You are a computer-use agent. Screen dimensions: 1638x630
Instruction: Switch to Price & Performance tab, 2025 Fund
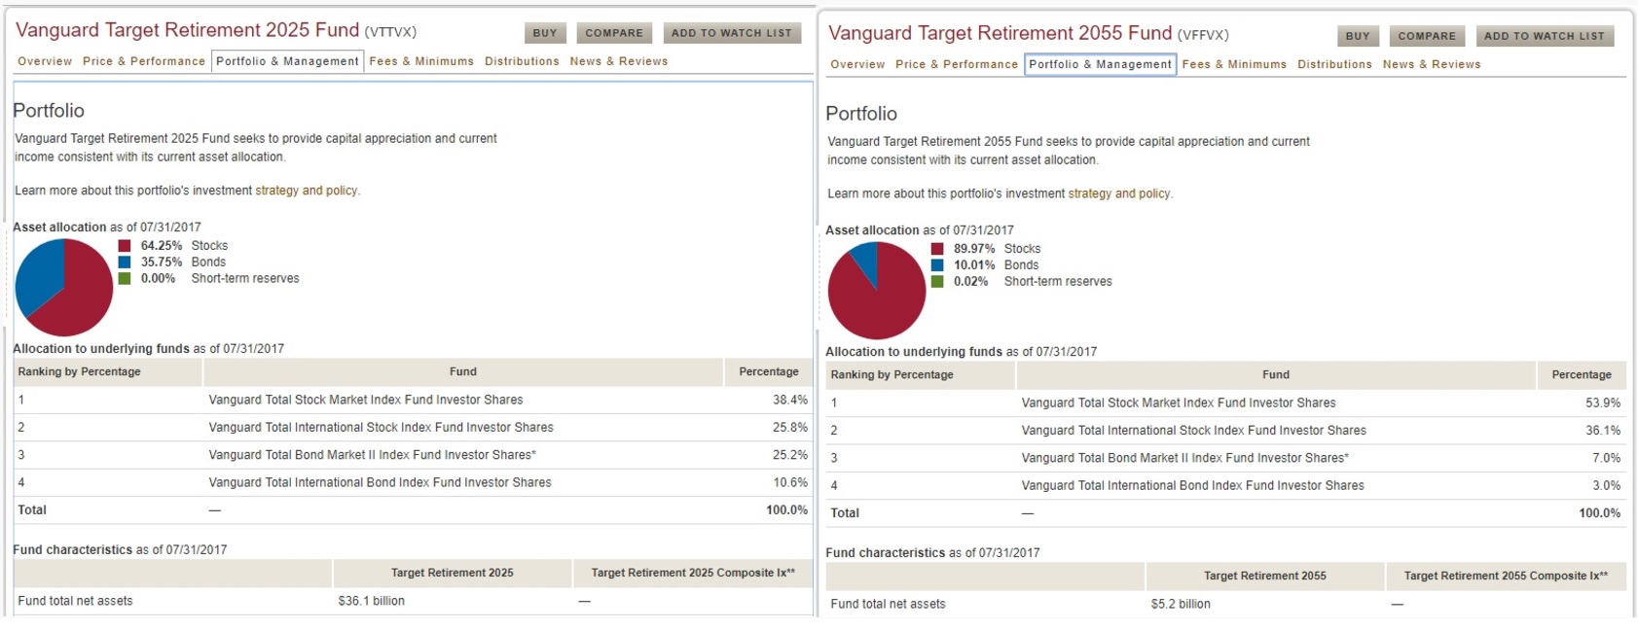click(144, 61)
